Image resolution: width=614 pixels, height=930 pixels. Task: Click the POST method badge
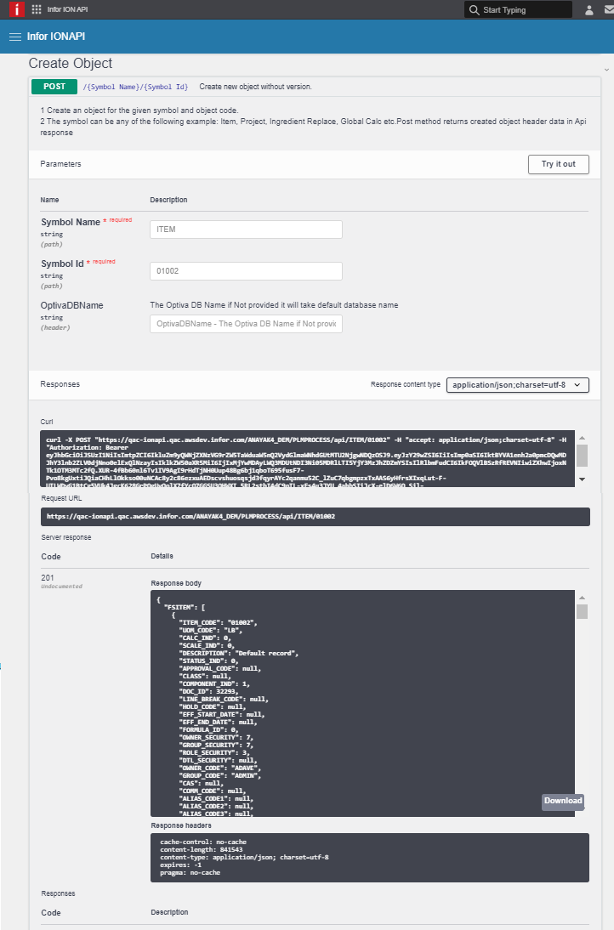tap(54, 87)
